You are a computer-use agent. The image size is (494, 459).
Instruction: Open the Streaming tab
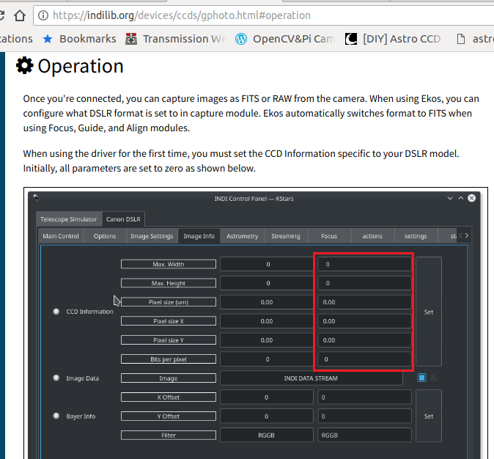click(286, 236)
